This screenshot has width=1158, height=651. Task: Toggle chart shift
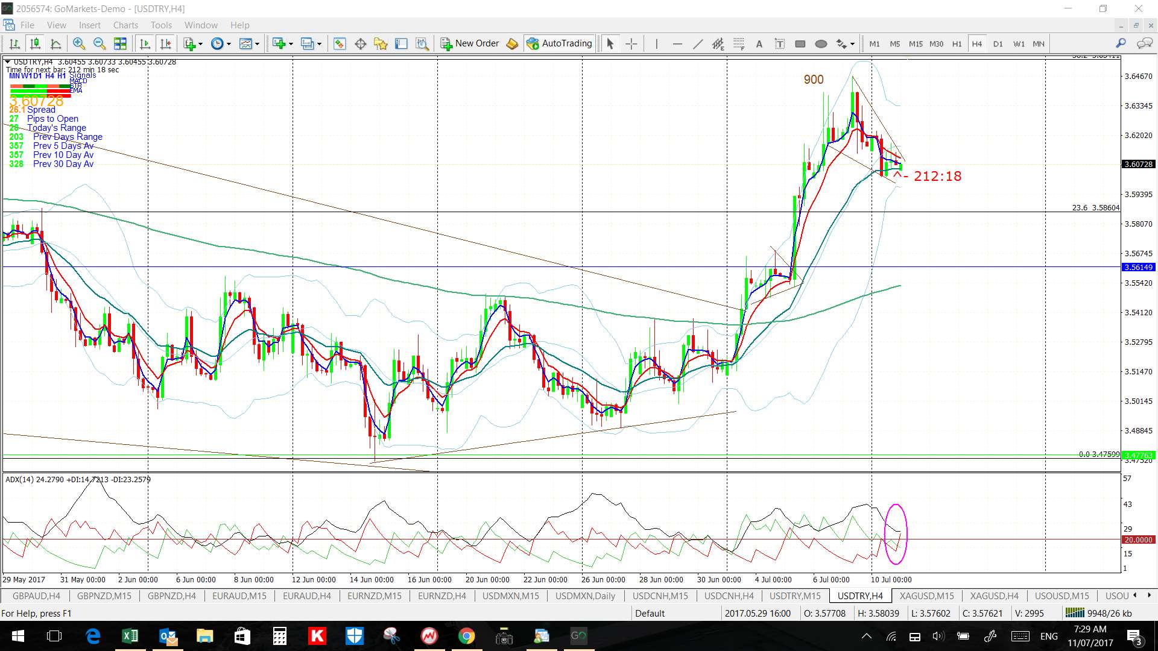[165, 43]
